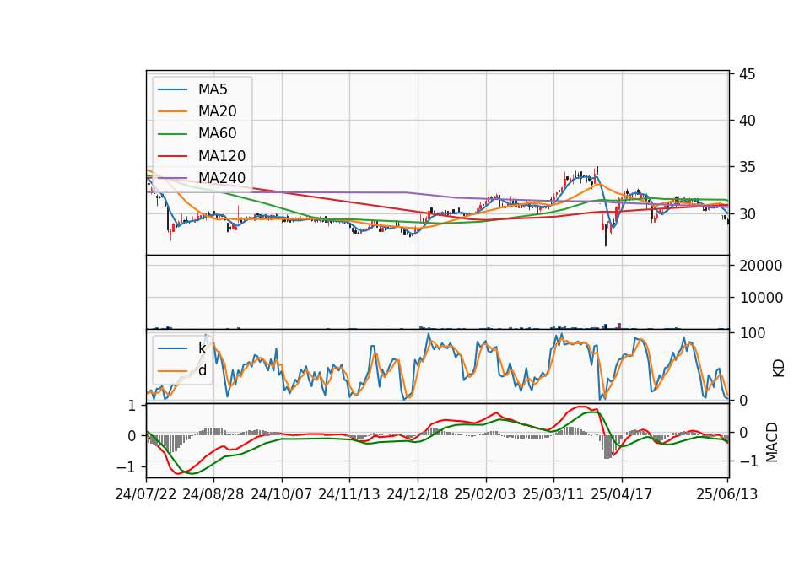Image resolution: width=810 pixels, height=582 pixels.
Task: Click the MA60 legend label
Action: (217, 134)
